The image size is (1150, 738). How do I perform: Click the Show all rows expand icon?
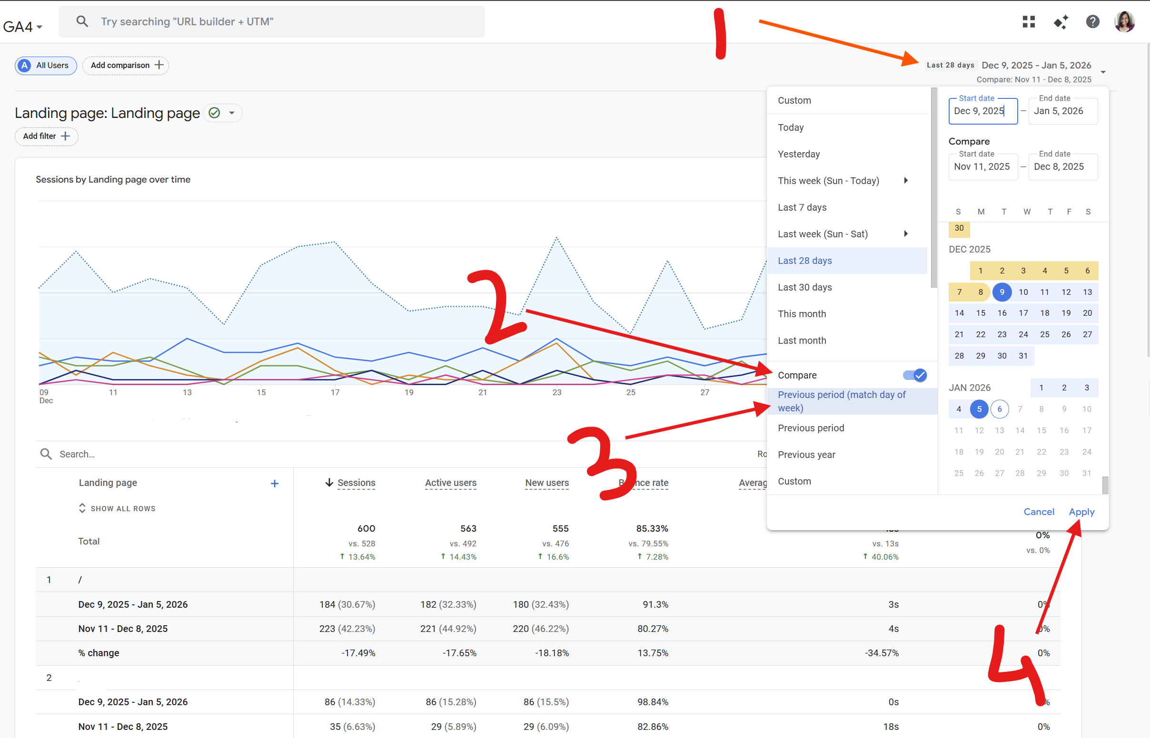pyautogui.click(x=82, y=508)
